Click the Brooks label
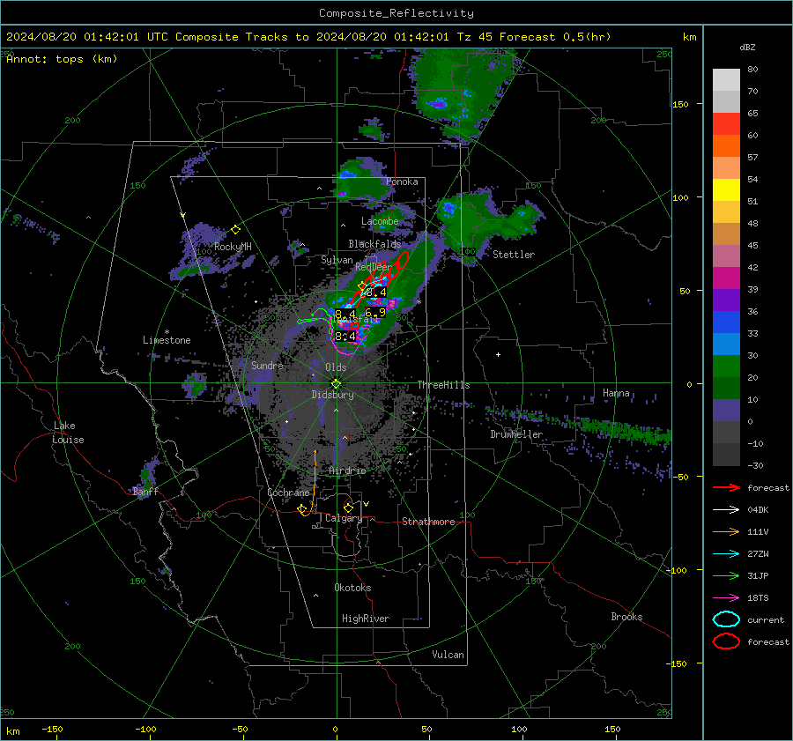This screenshot has width=793, height=741. point(626,617)
